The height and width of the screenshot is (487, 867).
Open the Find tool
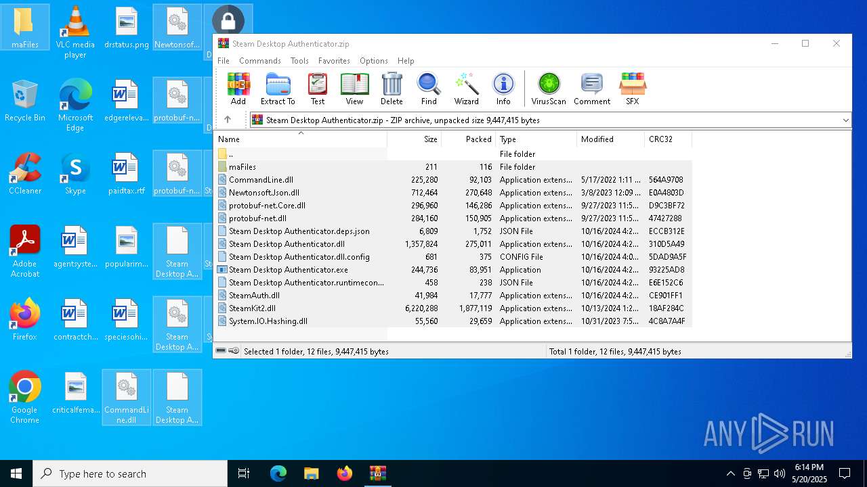tap(429, 89)
